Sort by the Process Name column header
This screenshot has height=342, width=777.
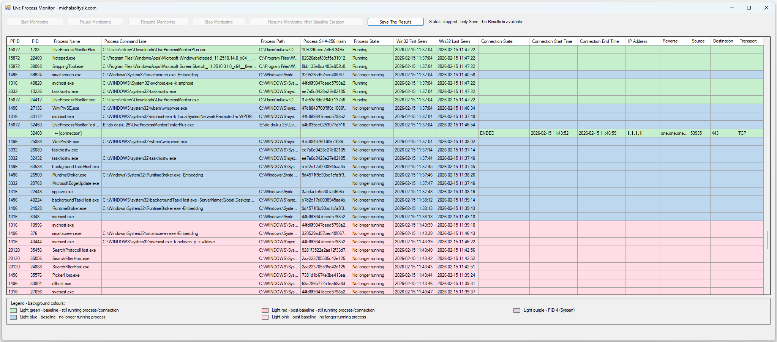[67, 41]
